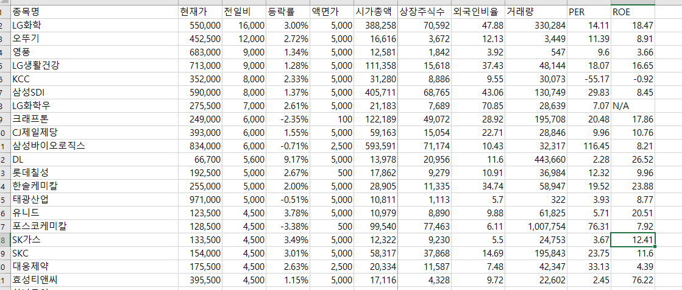
Task: Click the 영풍 name cell
Action: (94, 52)
